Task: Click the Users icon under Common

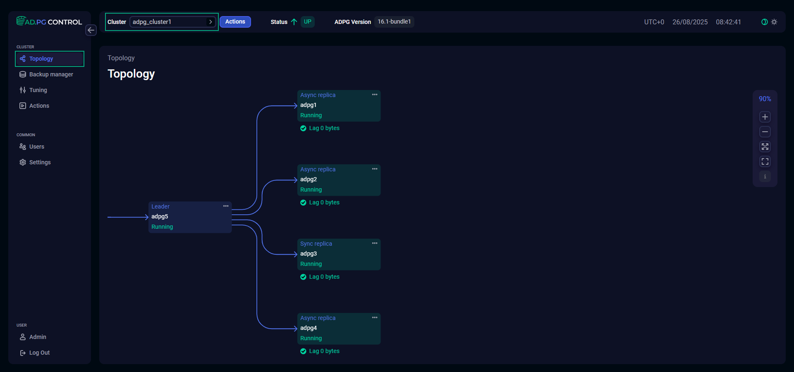Action: [23, 147]
